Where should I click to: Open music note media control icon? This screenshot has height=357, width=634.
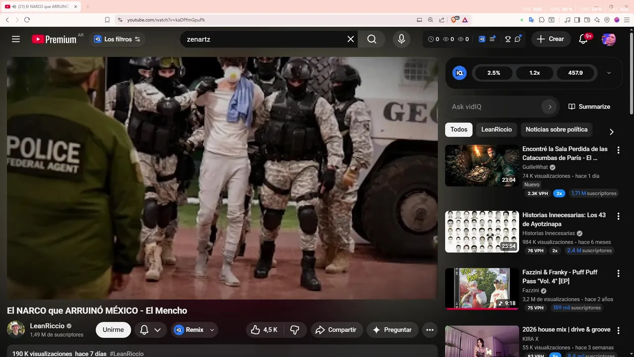coord(568,20)
